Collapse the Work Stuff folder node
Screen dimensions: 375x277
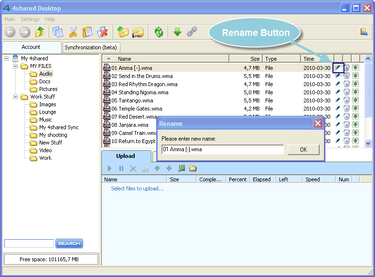point(16,97)
